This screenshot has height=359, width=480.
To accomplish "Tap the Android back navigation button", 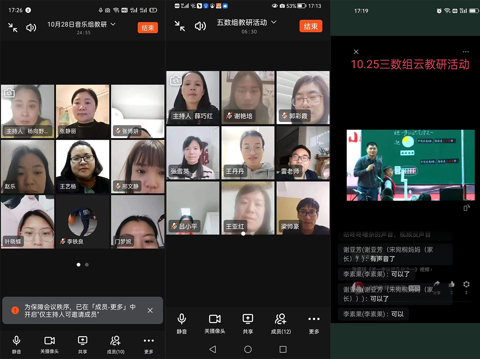I will [x=213, y=349].
